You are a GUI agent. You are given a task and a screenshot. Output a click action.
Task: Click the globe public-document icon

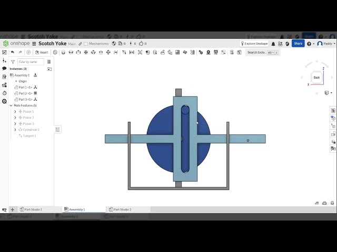click(114, 44)
